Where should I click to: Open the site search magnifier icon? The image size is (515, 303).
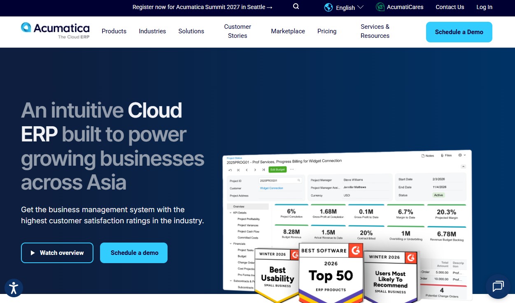(296, 7)
